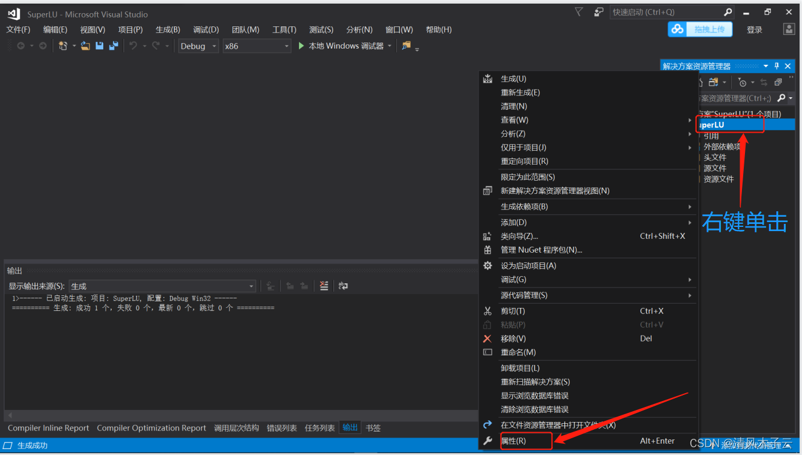Click the 拖拽上传 cloud upload button
This screenshot has width=802, height=455.
(x=700, y=29)
